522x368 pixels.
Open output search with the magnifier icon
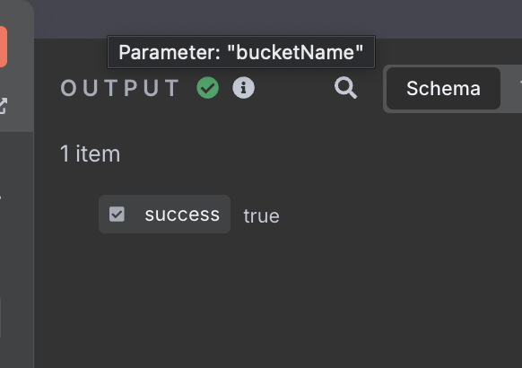coord(345,88)
